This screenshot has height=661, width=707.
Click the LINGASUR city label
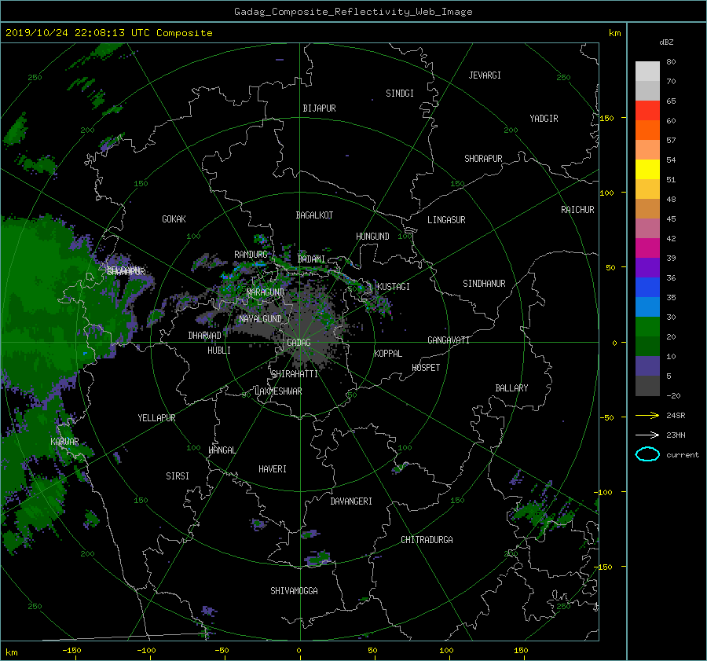click(x=446, y=220)
